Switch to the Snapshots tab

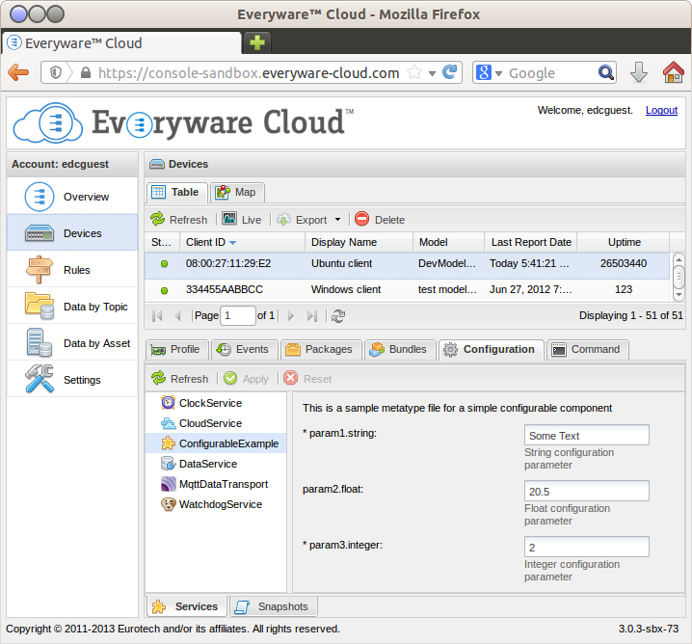click(x=273, y=607)
